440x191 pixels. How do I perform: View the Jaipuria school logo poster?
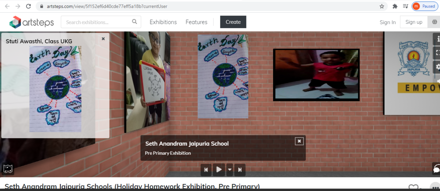(x=412, y=73)
